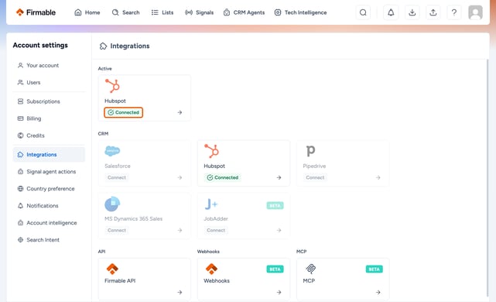Select Users in sidebar

tap(49, 82)
